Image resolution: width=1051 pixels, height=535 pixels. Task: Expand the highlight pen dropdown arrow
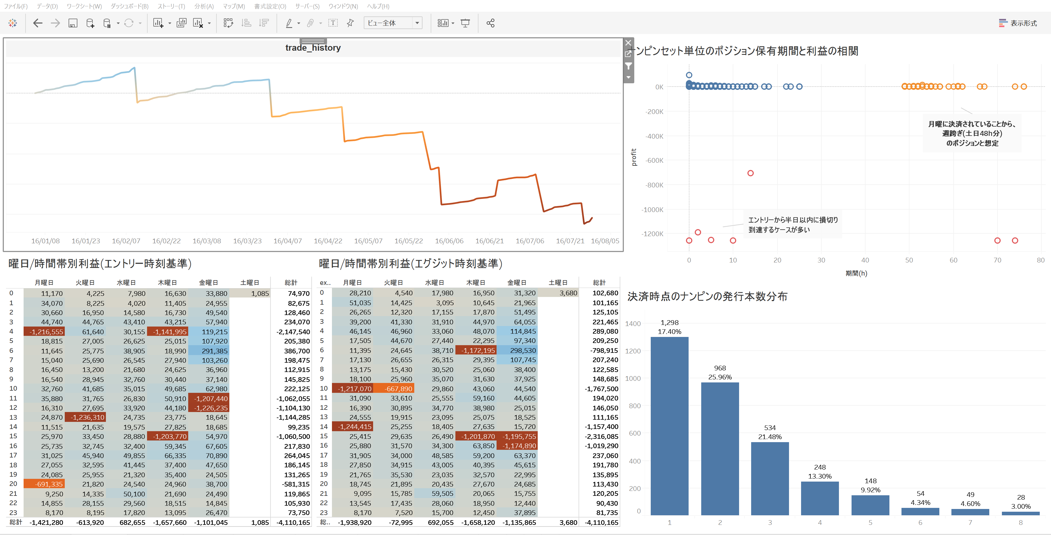point(299,23)
